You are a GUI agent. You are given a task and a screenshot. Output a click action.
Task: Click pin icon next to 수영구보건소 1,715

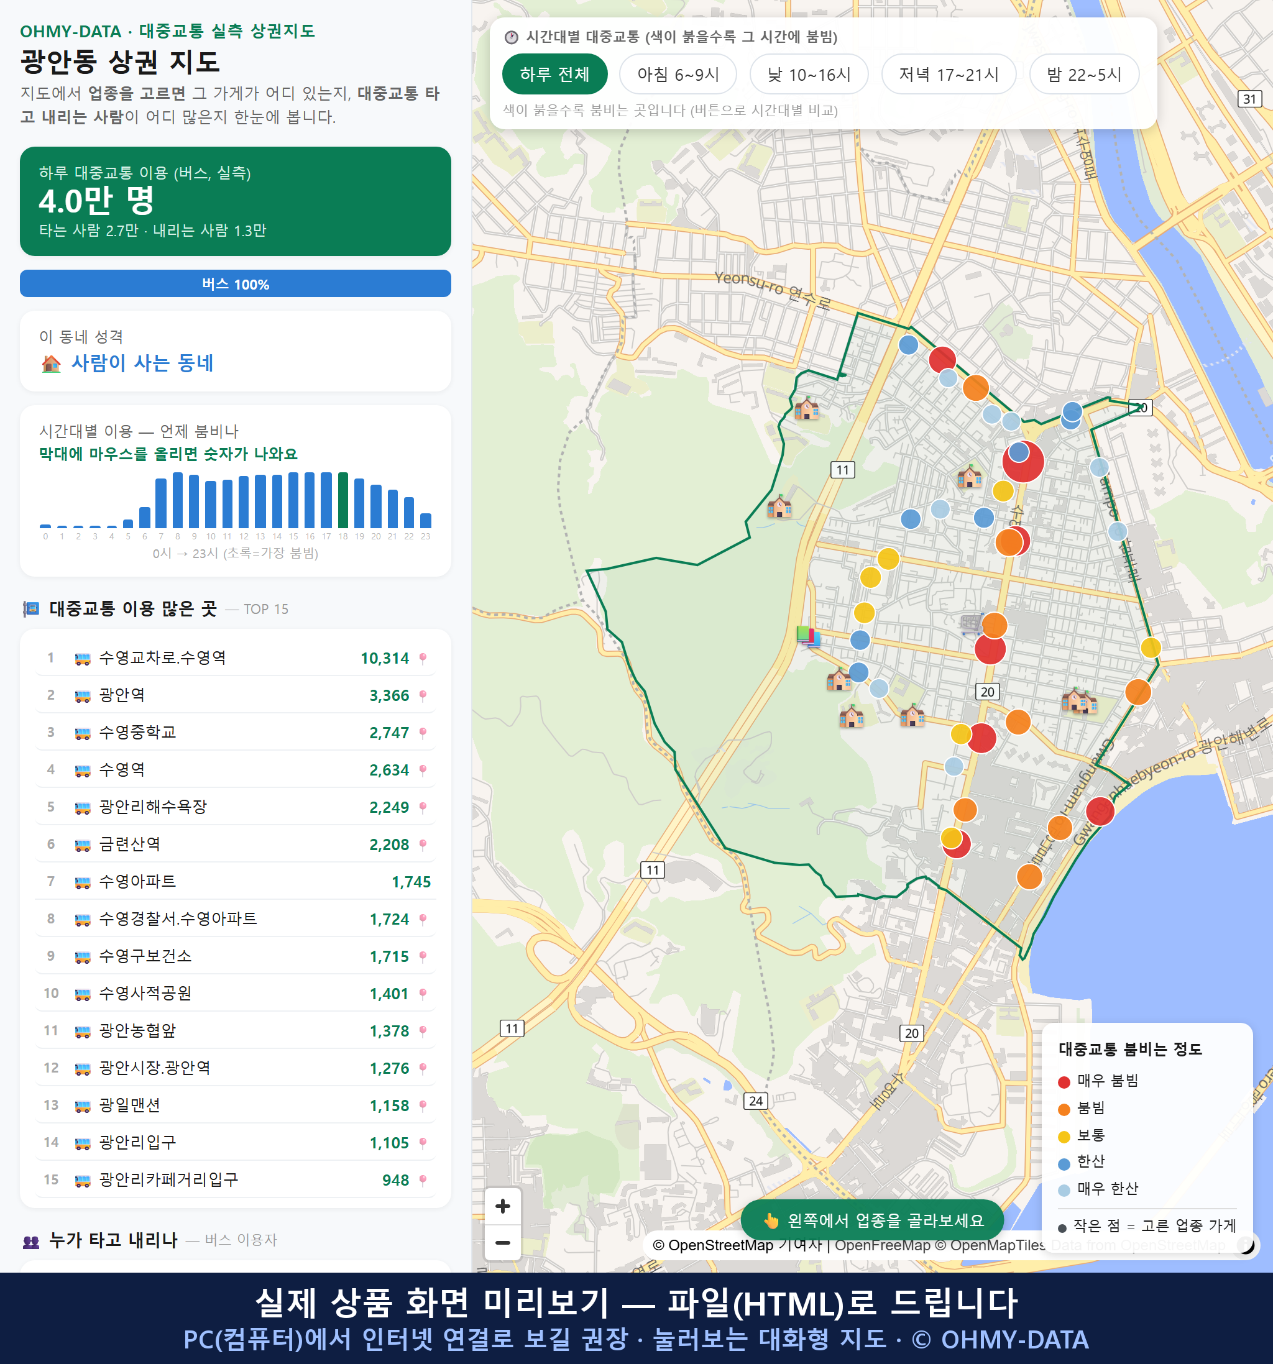click(423, 956)
